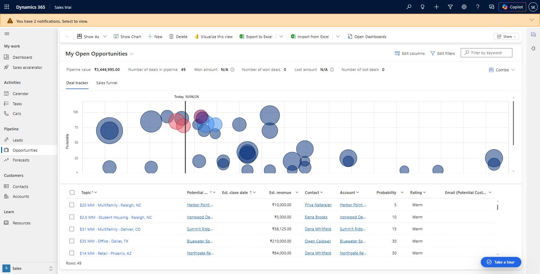
Task: Expand Import from Excel options arrow
Action: pos(338,37)
